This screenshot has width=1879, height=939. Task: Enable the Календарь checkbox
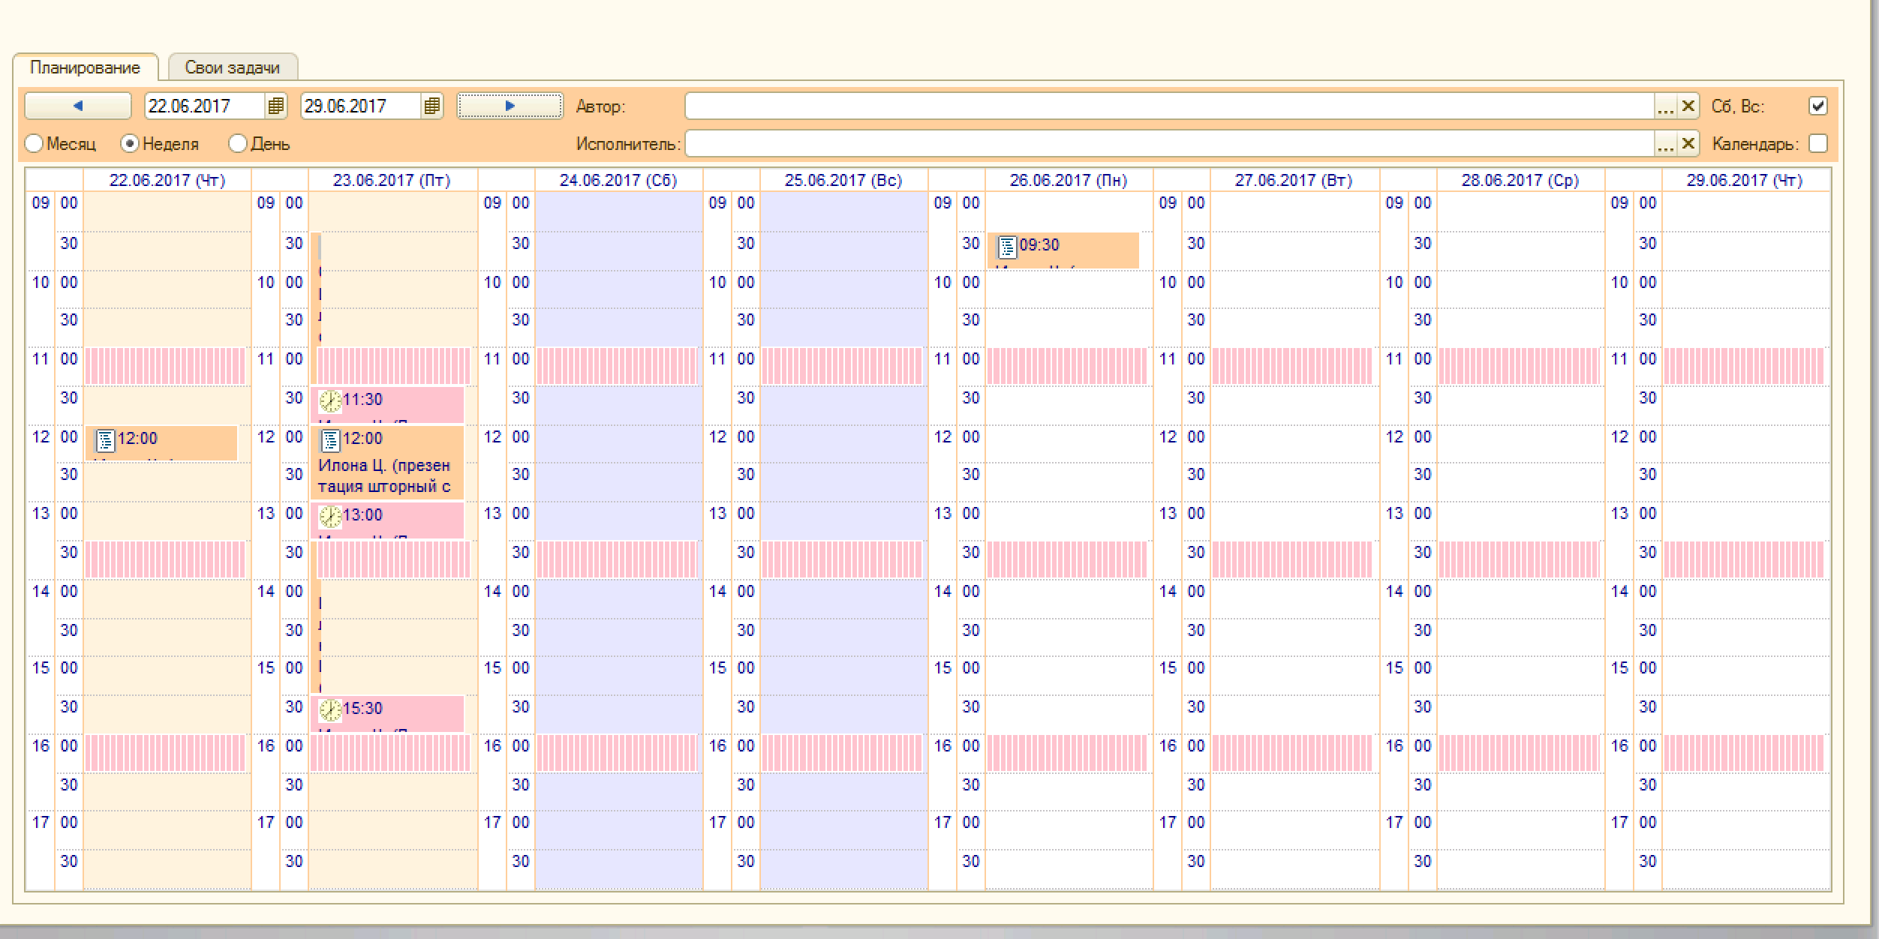[x=1817, y=143]
